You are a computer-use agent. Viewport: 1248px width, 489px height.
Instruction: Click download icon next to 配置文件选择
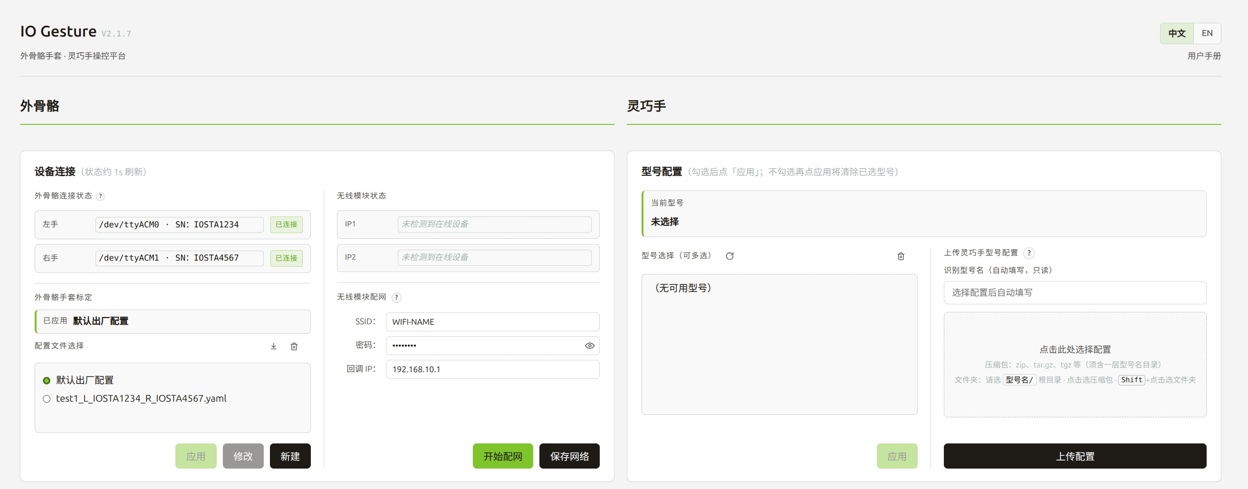pos(274,346)
